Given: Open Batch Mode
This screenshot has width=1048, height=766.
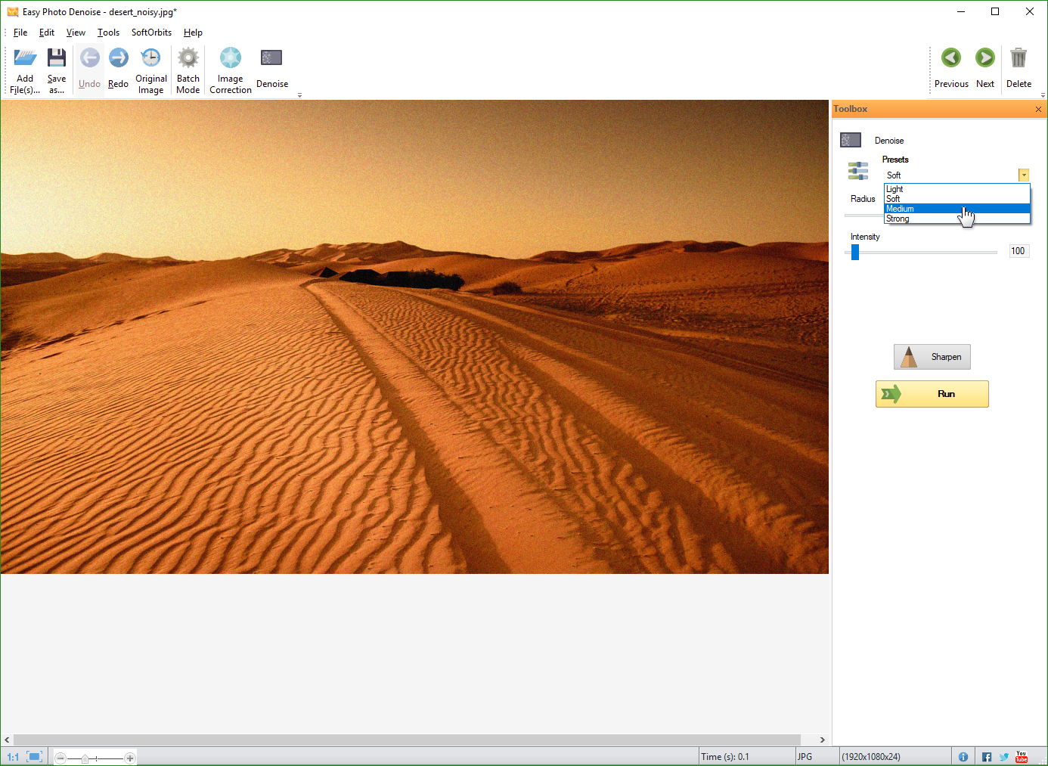Looking at the screenshot, I should tap(188, 70).
